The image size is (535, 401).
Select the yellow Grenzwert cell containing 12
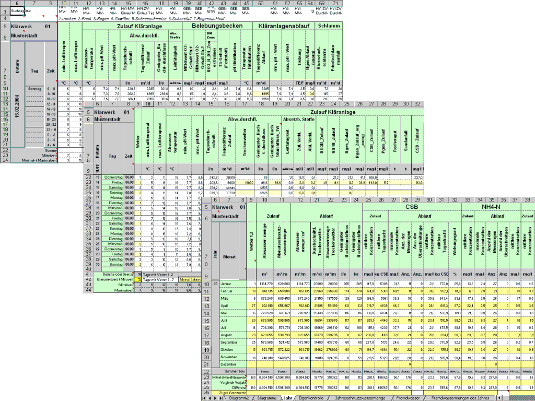137,279
